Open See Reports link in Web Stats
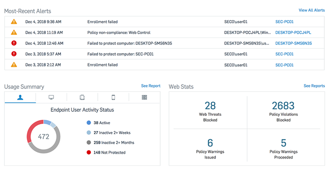 tap(314, 86)
